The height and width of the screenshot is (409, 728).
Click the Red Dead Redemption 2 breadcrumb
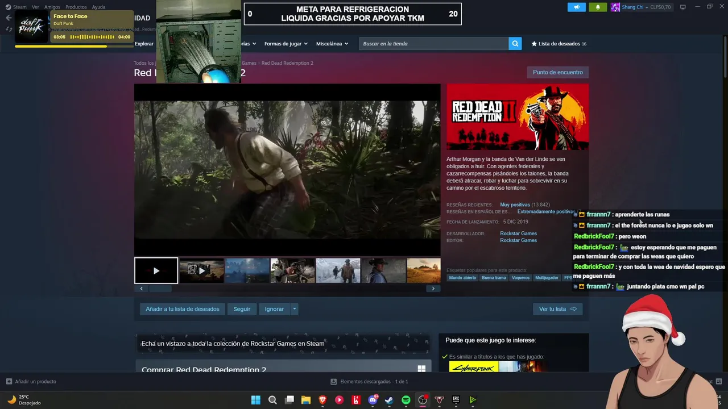coord(287,63)
